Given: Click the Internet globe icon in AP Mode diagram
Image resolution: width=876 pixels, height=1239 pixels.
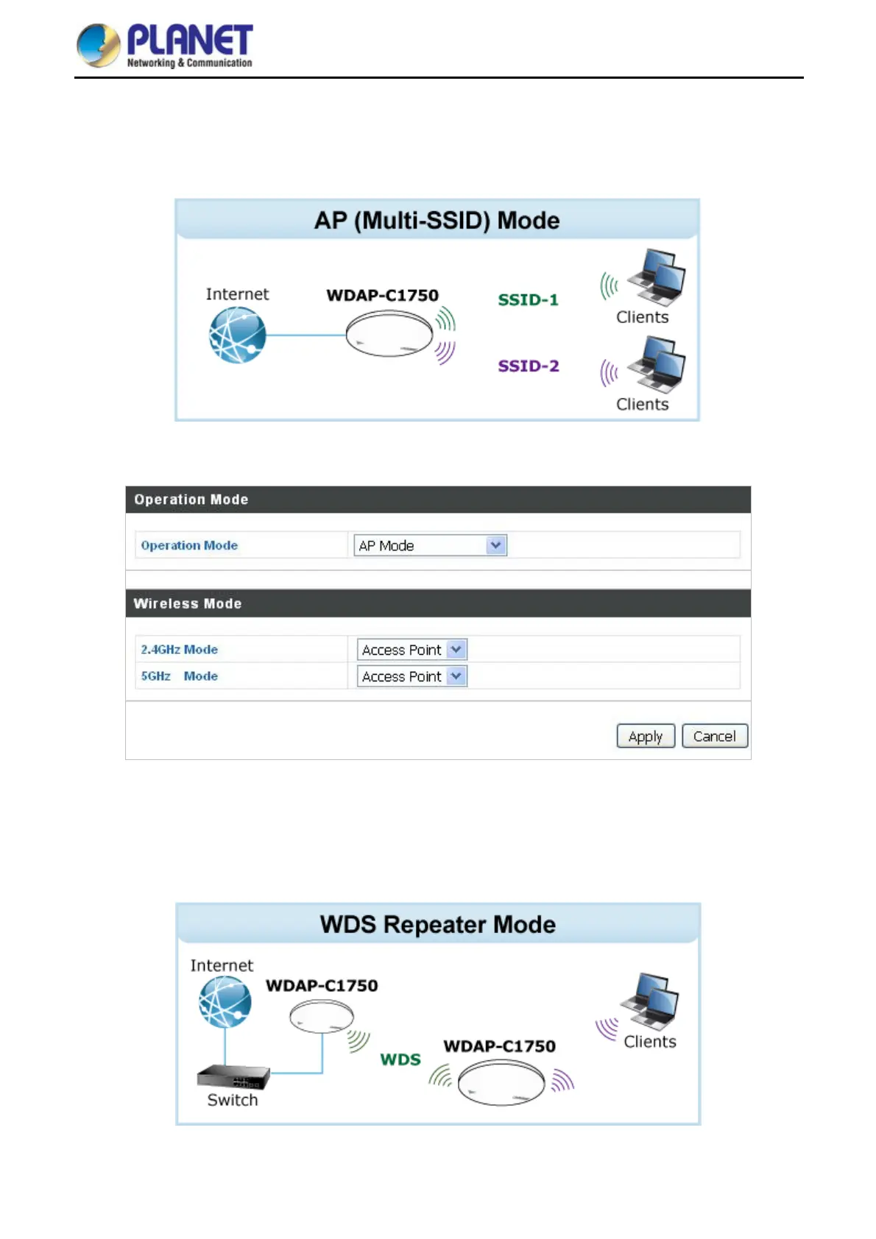Looking at the screenshot, I should coord(237,335).
